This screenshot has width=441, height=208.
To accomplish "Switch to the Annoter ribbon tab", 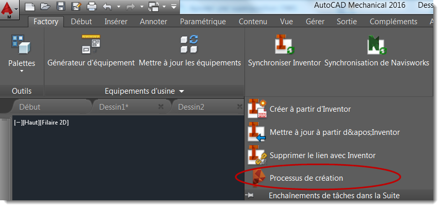I will [x=154, y=22].
